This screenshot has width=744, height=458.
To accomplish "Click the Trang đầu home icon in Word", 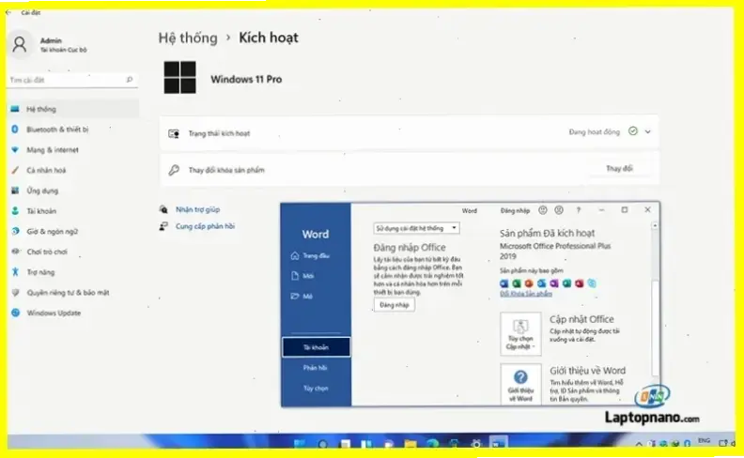I will [x=296, y=256].
